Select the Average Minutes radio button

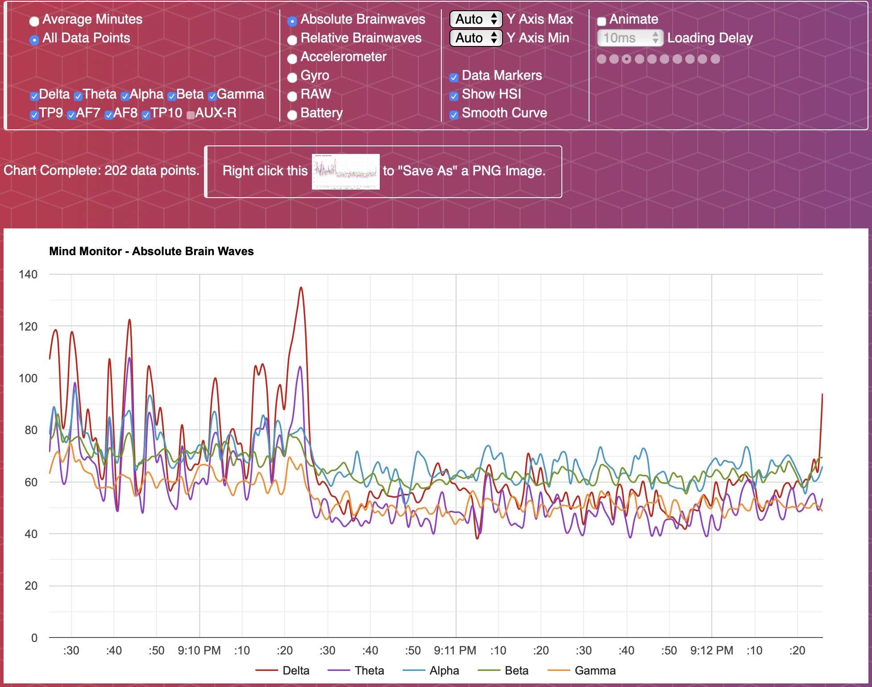[34, 21]
